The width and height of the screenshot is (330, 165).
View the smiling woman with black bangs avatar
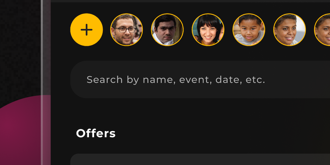pos(208,30)
